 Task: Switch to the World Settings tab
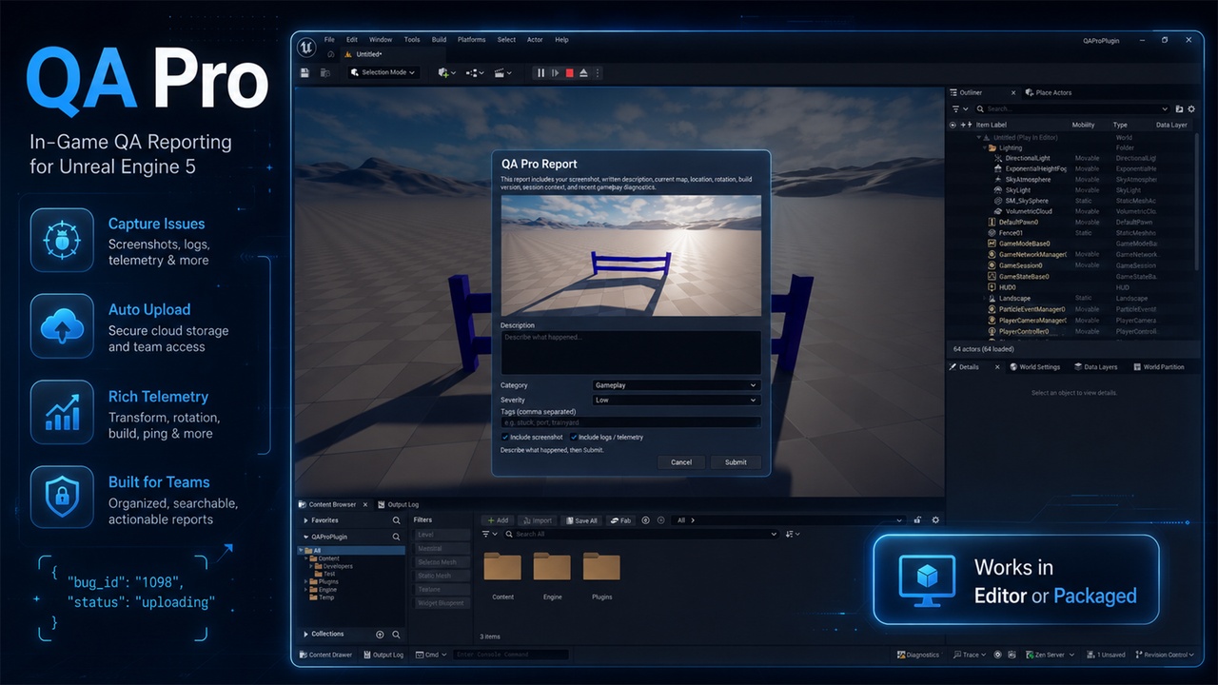[x=1035, y=367]
